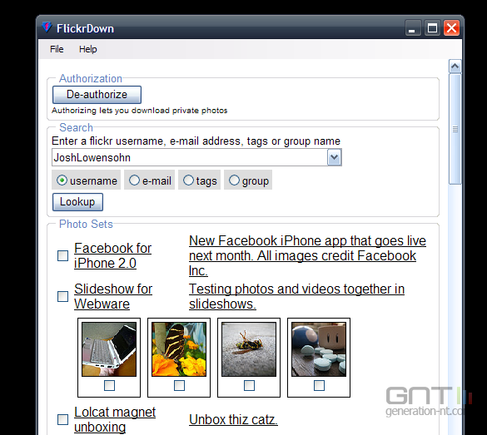Open the Slideshow for Webware link
The image size is (487, 435).
coord(113,296)
